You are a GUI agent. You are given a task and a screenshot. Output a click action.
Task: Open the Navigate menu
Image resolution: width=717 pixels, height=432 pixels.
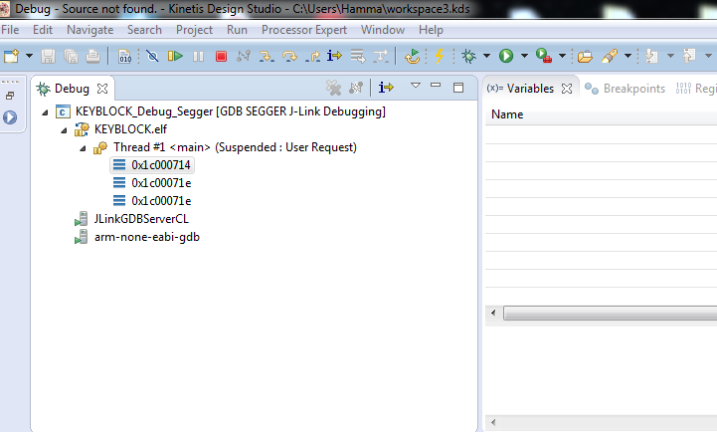point(90,30)
